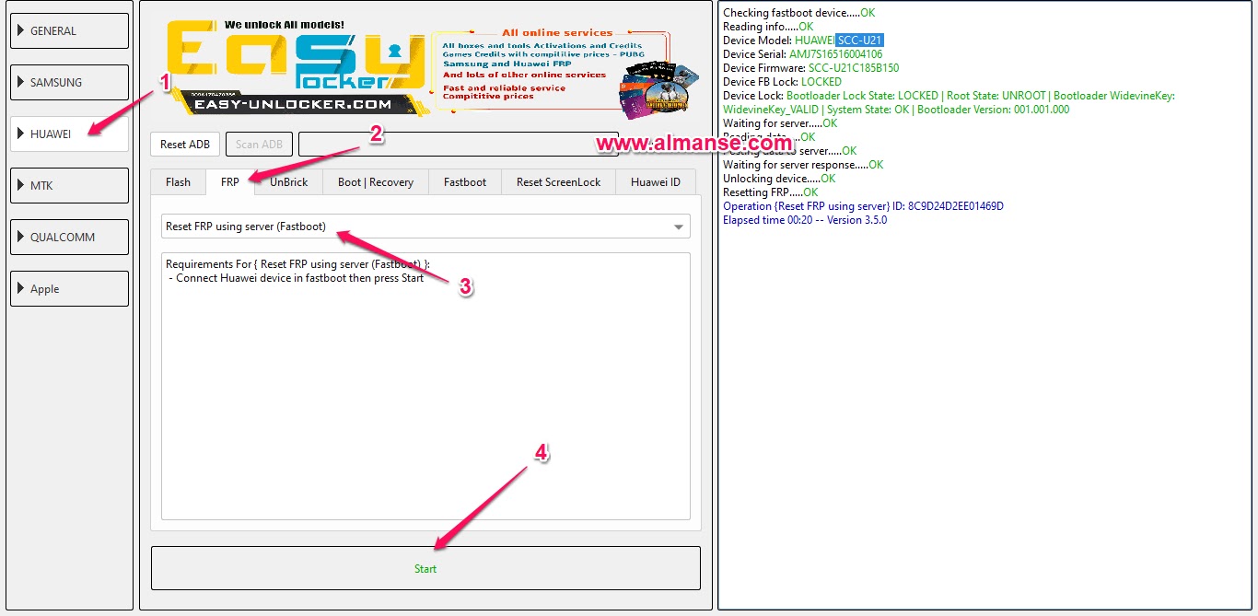Select the FRP tab
This screenshot has width=1258, height=616.
pos(230,181)
